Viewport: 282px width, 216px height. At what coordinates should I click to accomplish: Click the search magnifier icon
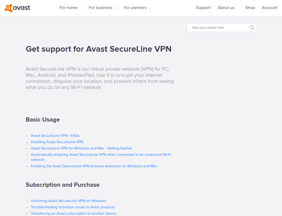coord(252,27)
